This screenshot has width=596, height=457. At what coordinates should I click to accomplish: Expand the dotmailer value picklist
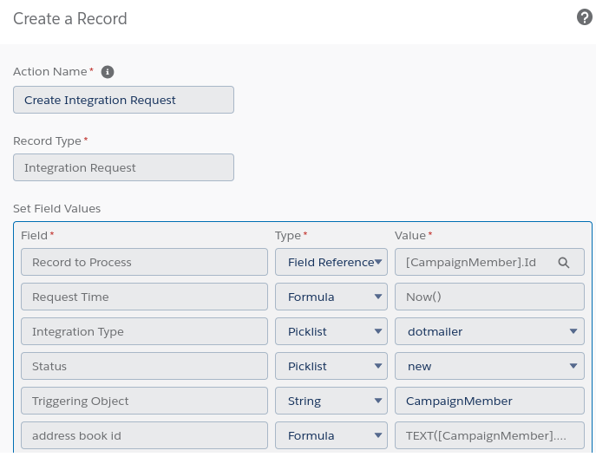pos(489,332)
